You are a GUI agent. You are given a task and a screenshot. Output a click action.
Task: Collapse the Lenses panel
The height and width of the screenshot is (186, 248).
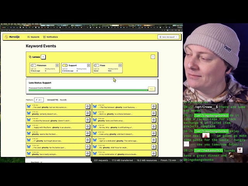[153, 57]
